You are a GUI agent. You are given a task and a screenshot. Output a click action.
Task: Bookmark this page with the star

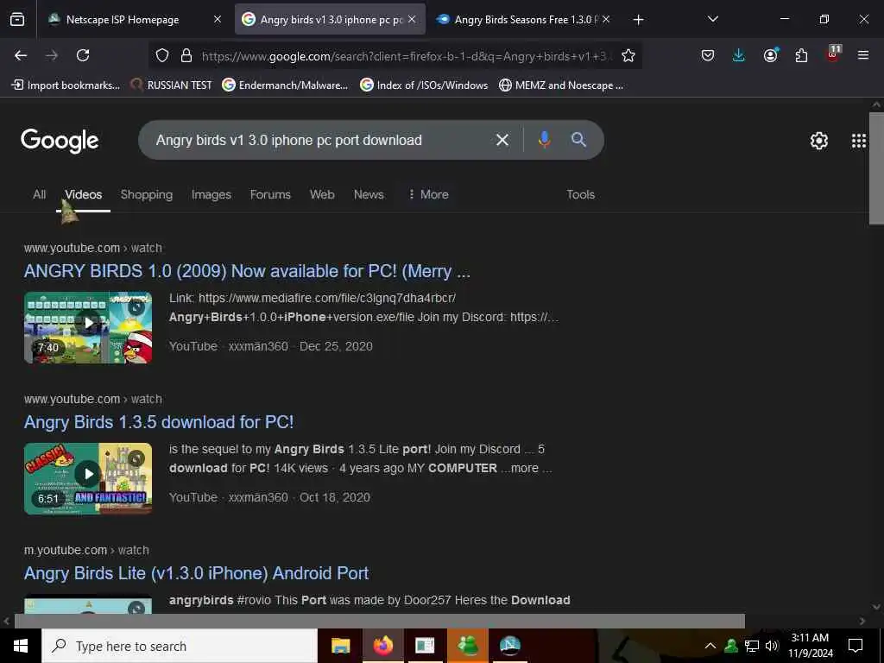[x=628, y=55]
